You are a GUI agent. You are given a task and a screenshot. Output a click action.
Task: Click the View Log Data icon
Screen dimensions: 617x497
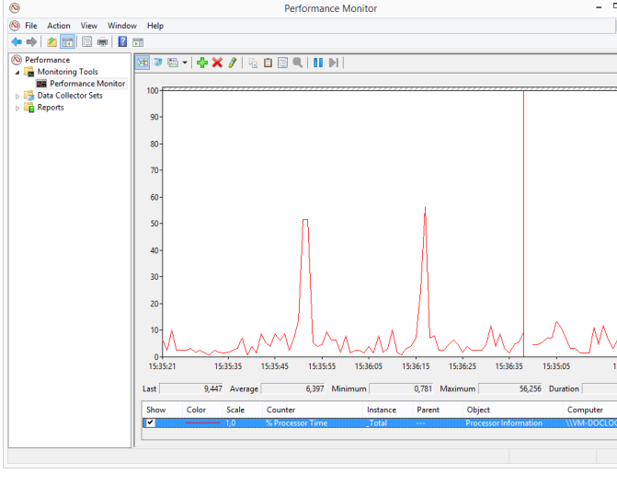coord(157,63)
